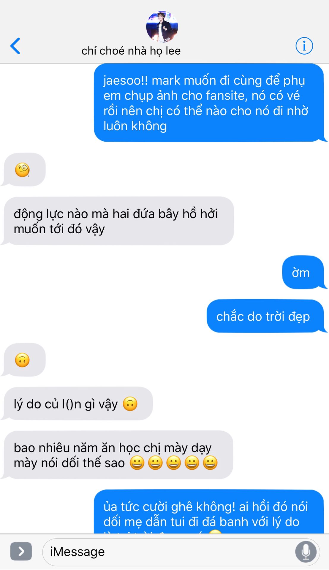
Task: Open the contact info icon
Action: coord(304,46)
